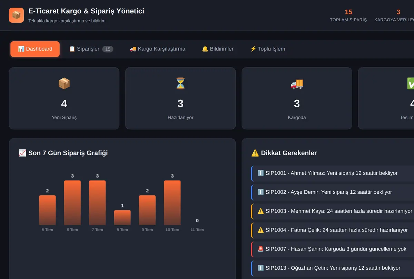Click the "Kargoda" card label
The image size is (414, 279).
pos(297,117)
